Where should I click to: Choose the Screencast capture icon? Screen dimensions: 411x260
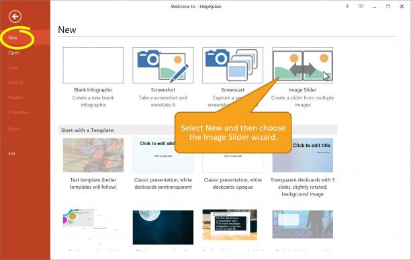[232, 65]
